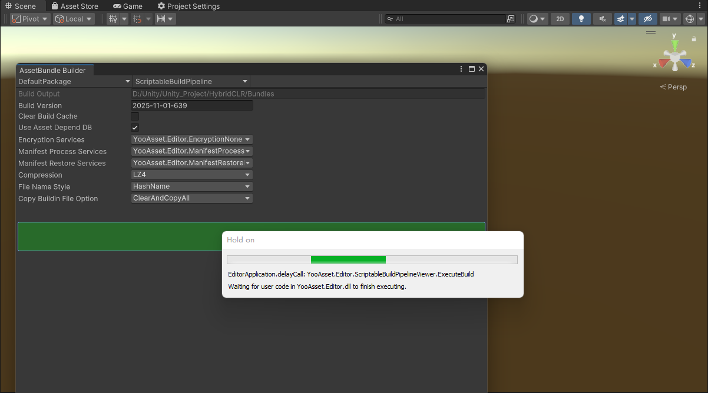
Task: Click the orientation overlay drag handle
Action: coord(651,32)
